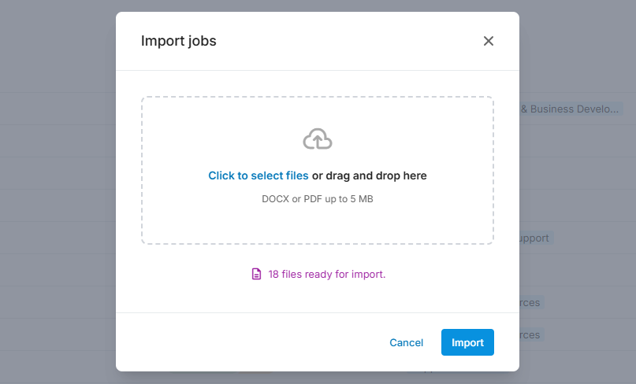Select the Business Development tag behind dialog
This screenshot has height=384, width=636.
pyautogui.click(x=570, y=109)
